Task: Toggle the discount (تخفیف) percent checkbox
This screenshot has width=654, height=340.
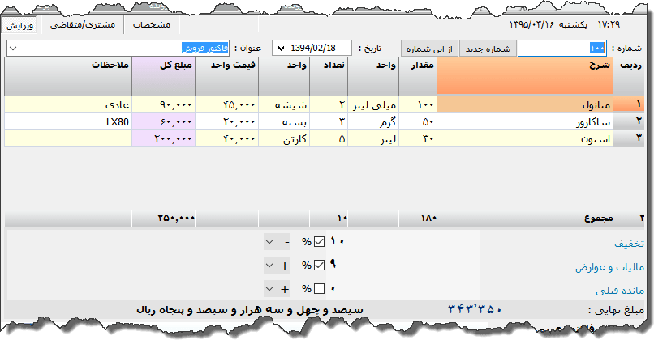Action: coord(320,242)
